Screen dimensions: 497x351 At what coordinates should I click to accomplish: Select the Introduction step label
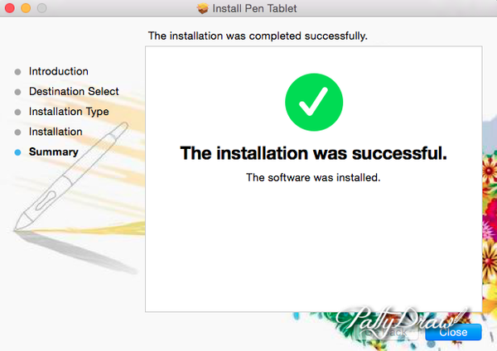coord(58,71)
